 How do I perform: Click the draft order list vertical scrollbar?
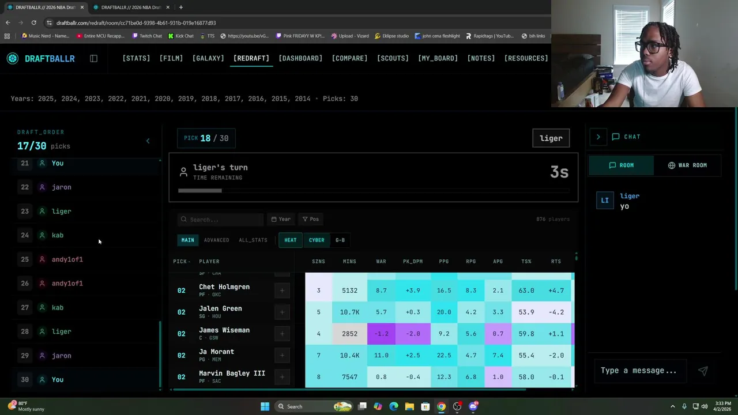pyautogui.click(x=160, y=354)
